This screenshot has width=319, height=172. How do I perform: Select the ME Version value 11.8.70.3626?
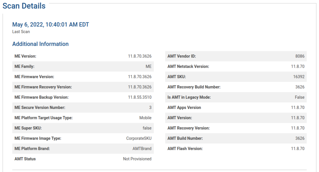140,56
